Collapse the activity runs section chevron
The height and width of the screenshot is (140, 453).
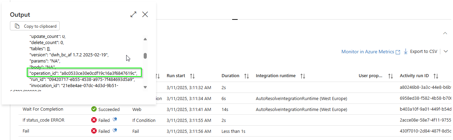445,33
